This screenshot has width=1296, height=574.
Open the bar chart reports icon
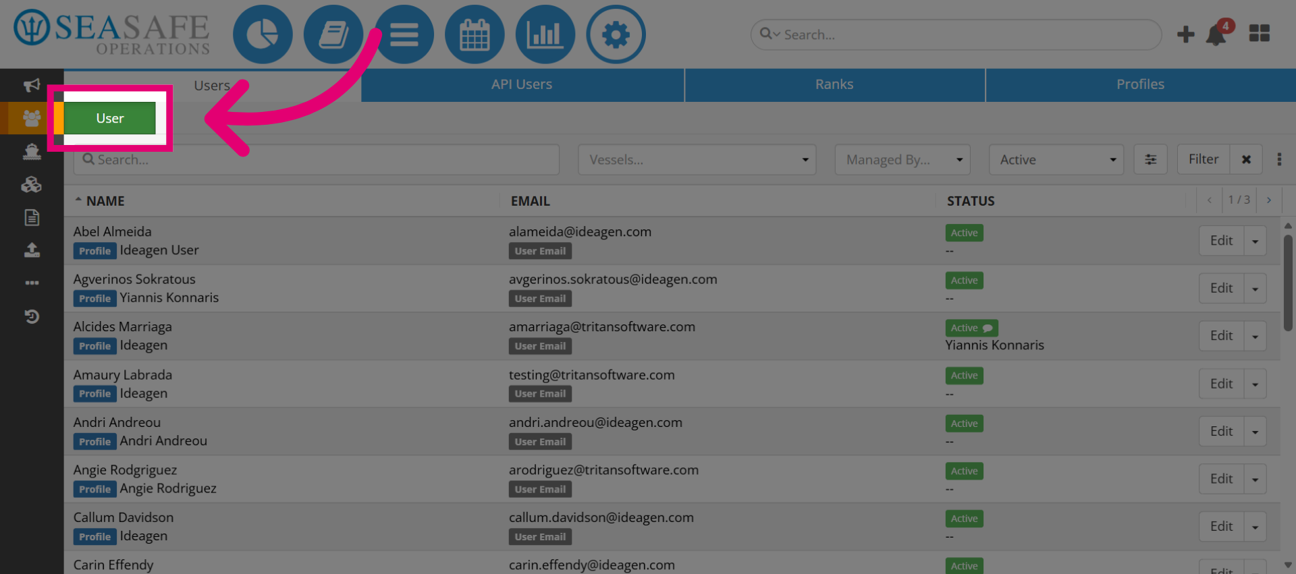click(545, 34)
